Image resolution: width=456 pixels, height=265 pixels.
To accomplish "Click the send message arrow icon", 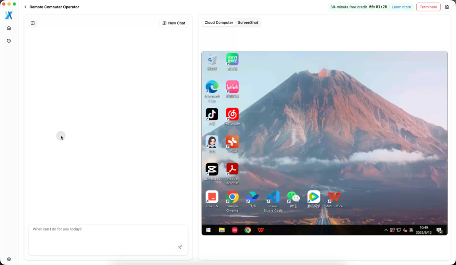I will (180, 247).
